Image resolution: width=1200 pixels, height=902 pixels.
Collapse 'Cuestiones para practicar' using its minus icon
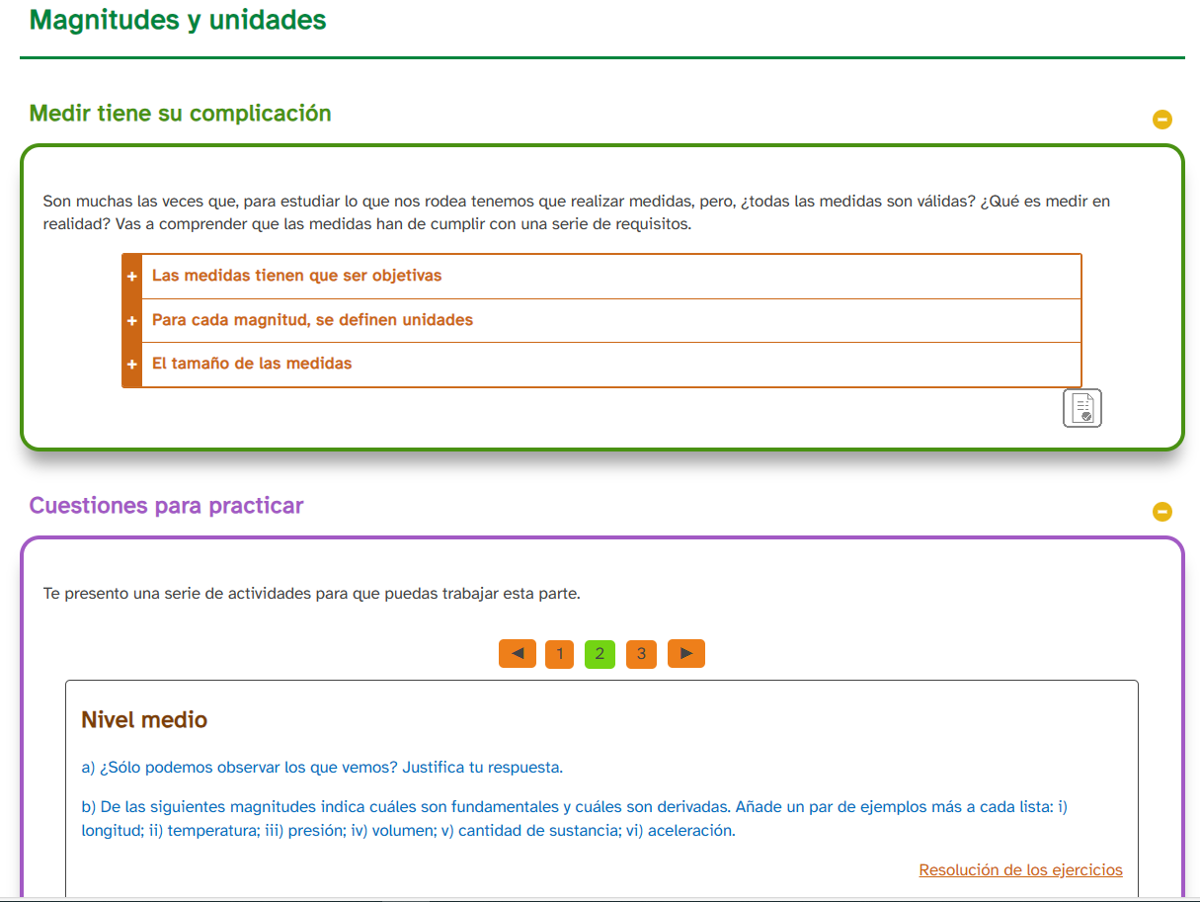click(1162, 512)
